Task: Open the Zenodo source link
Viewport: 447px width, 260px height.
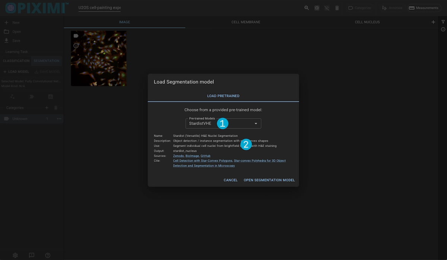Action: [178, 156]
